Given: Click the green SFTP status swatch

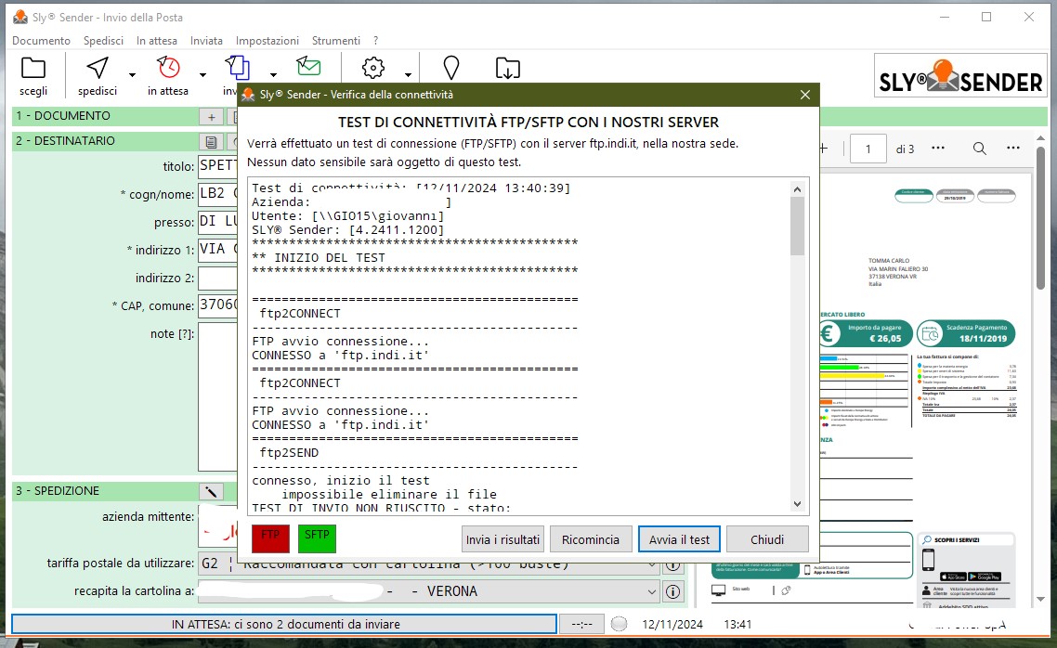Looking at the screenshot, I should point(317,538).
